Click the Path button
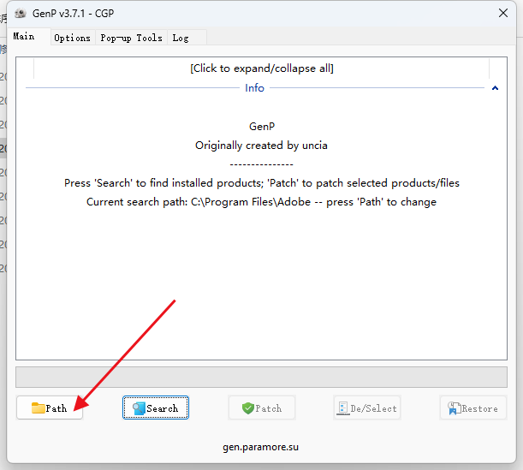 coord(50,408)
